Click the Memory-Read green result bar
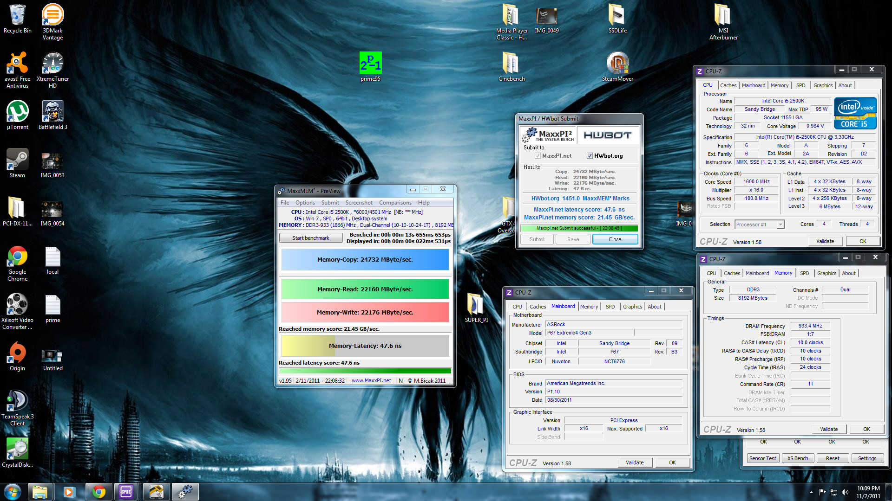This screenshot has height=501, width=892. (x=365, y=289)
